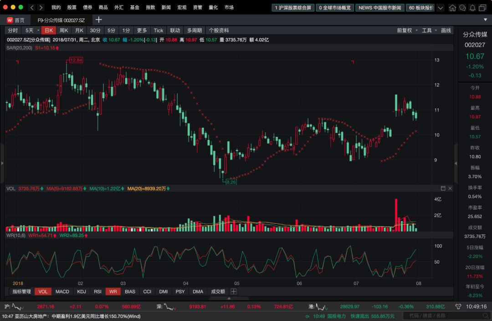Screen dimensions: 492x321
Task: Maximize the VOL indicator panel
Action: 443,188
